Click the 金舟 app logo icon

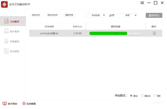tap(4, 4)
